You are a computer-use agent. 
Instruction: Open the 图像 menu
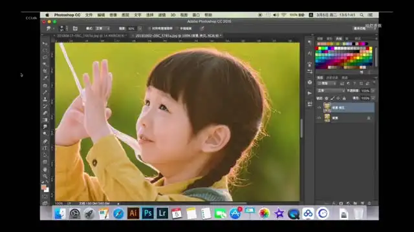point(113,15)
